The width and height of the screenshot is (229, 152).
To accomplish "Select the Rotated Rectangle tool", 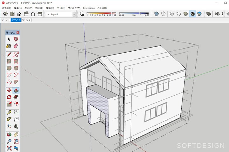I will (16, 61).
